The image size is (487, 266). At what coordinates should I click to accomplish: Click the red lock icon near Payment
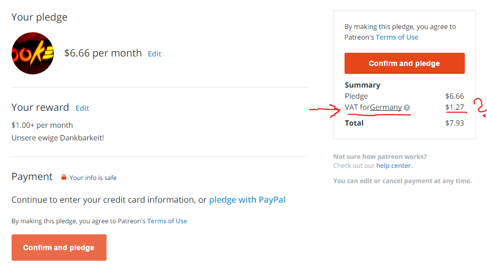[63, 177]
